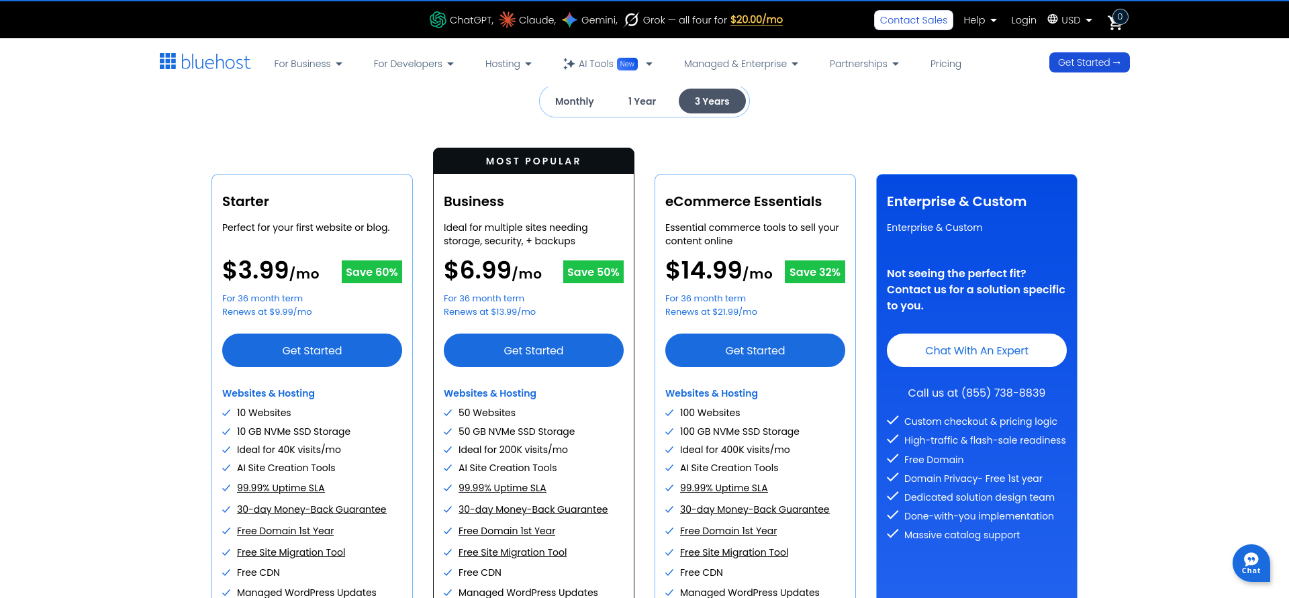Image resolution: width=1289 pixels, height=598 pixels.
Task: Open the USD currency dropdown
Action: [x=1077, y=20]
